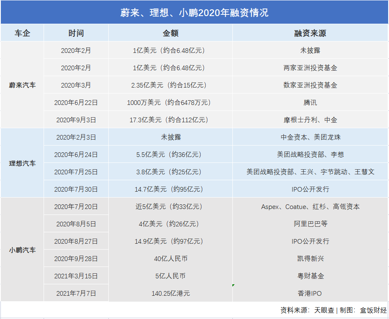Click amount 5.5亿美元（约36亿元）
Image resolution: width=389 pixels, height=319 pixels.
(171, 154)
